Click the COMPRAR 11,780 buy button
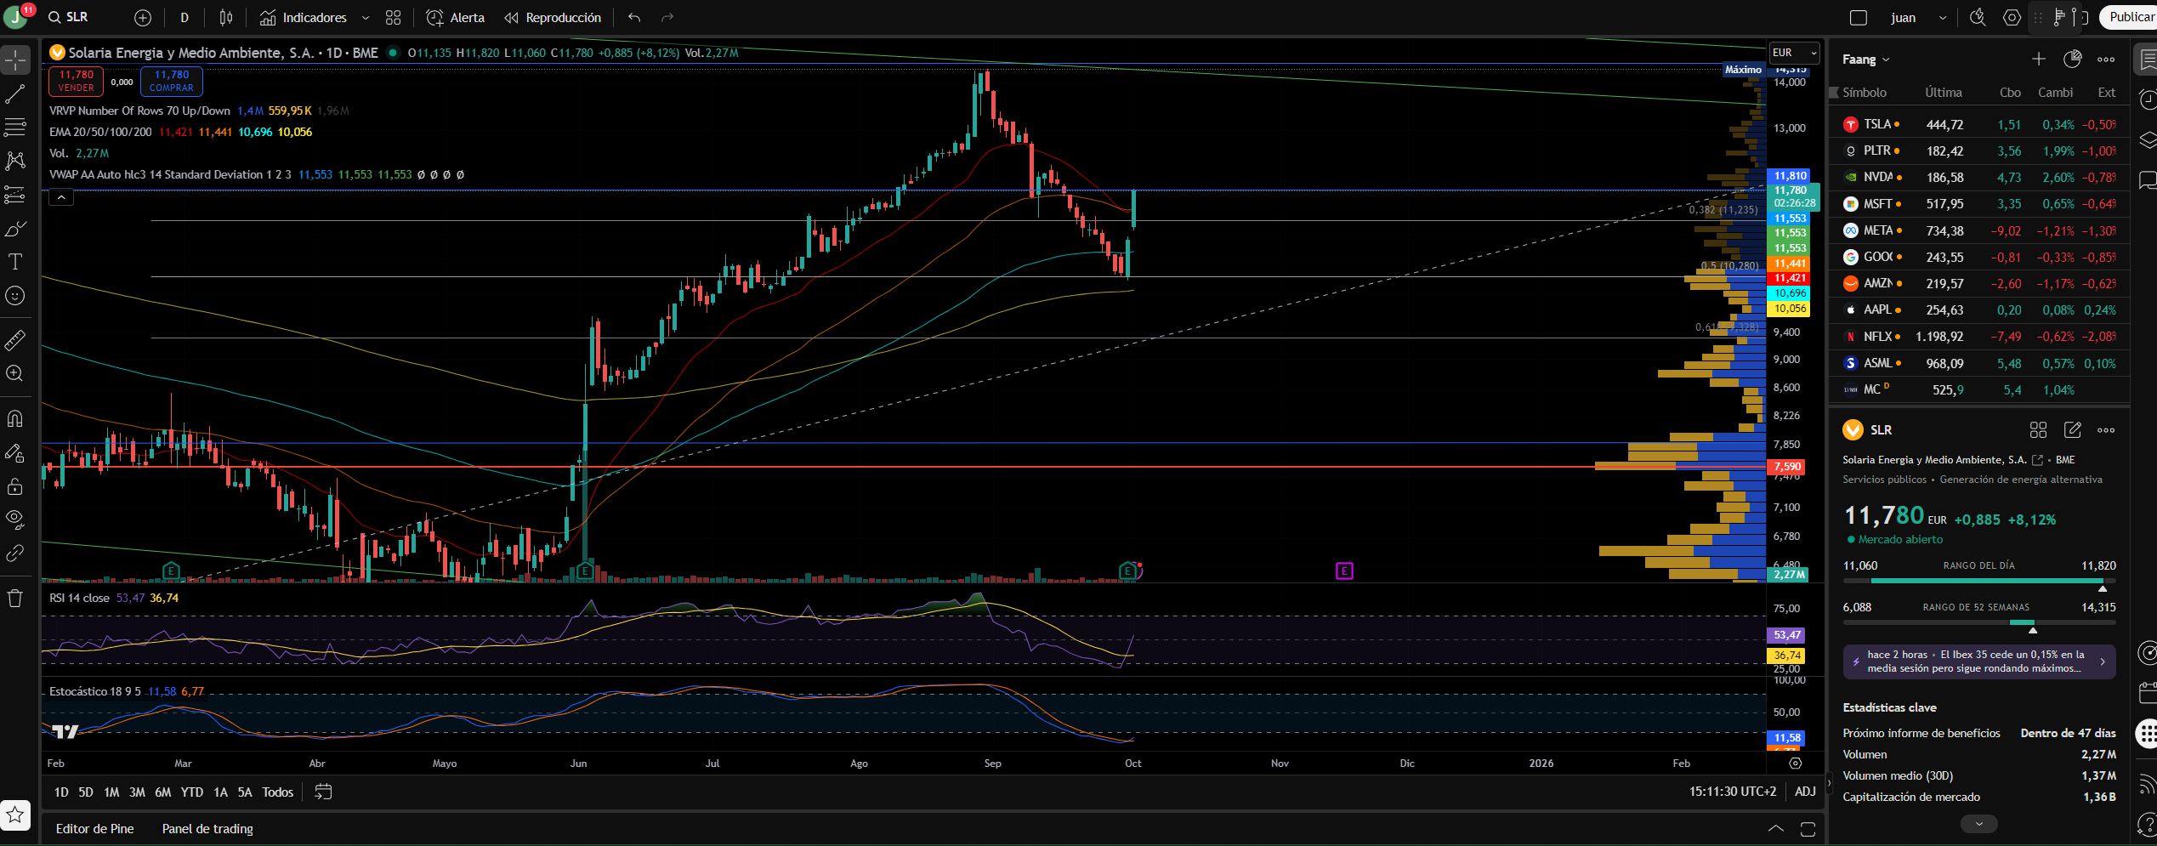The image size is (2157, 846). [172, 81]
